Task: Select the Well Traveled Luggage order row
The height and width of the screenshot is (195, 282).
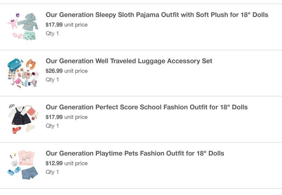Action: coord(141,71)
